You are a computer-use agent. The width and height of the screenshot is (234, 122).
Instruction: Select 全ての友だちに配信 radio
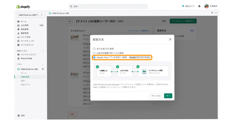94,49
